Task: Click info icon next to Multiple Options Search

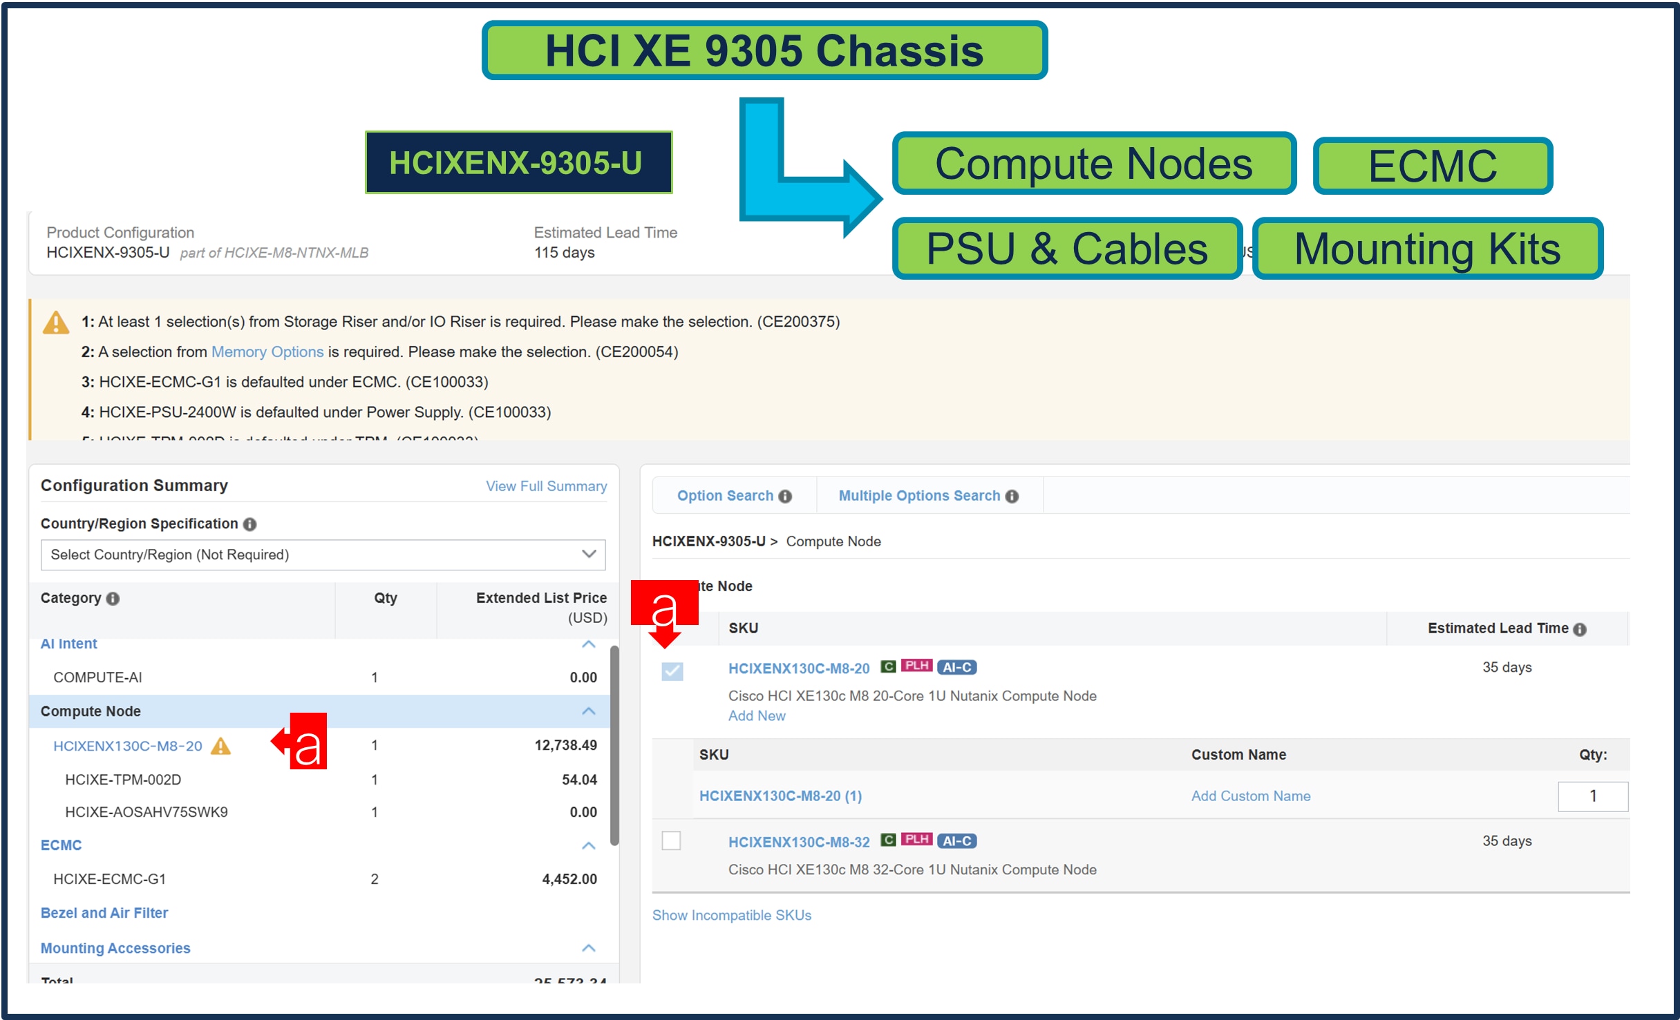Action: click(x=1012, y=497)
